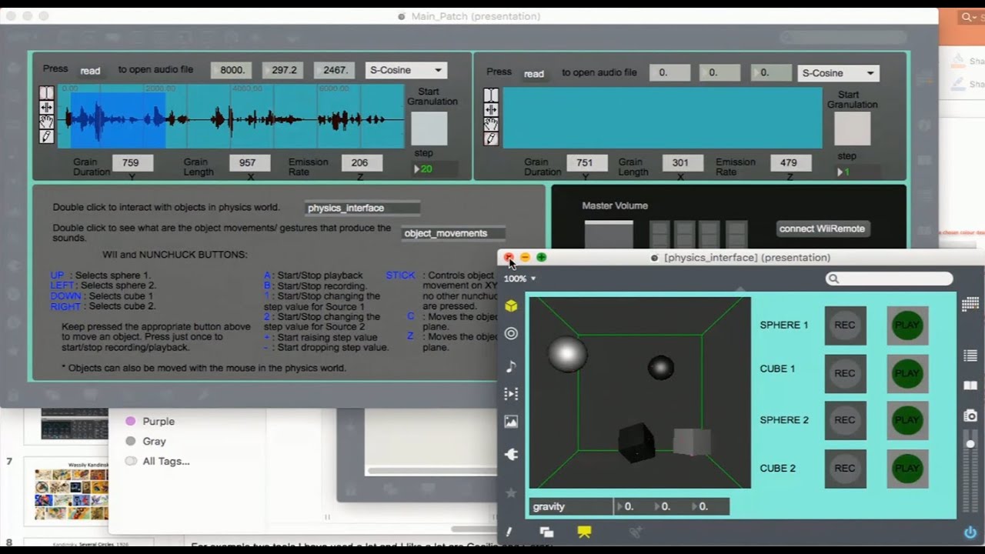Toggle REC for SPHERE 1

[845, 325]
